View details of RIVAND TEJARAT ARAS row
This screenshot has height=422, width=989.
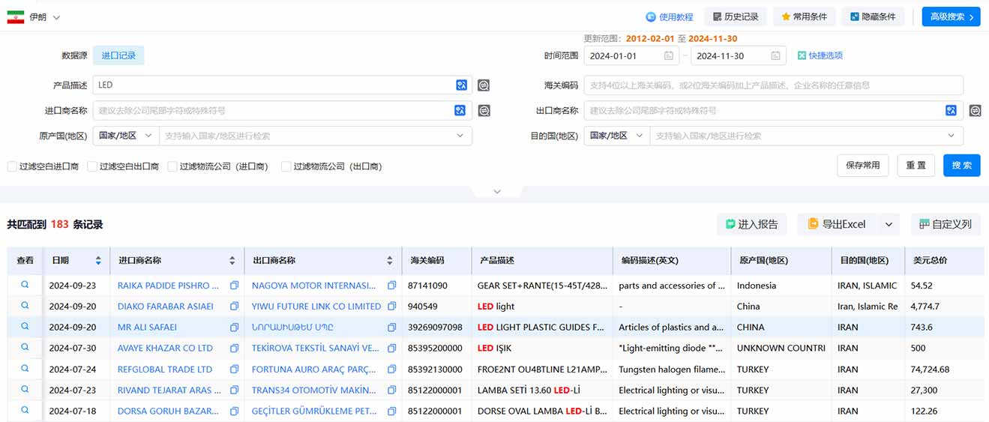(25, 390)
